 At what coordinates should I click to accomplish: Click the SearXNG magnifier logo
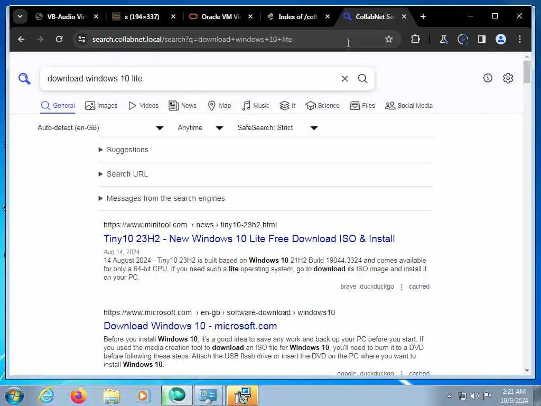point(24,79)
